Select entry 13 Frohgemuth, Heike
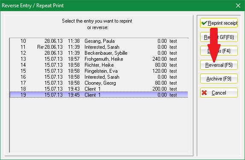Viewport: 245px width, 160px height. pos(99,59)
